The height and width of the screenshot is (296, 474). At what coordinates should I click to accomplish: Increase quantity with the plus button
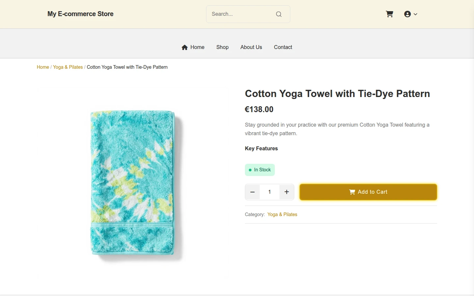pos(287,192)
